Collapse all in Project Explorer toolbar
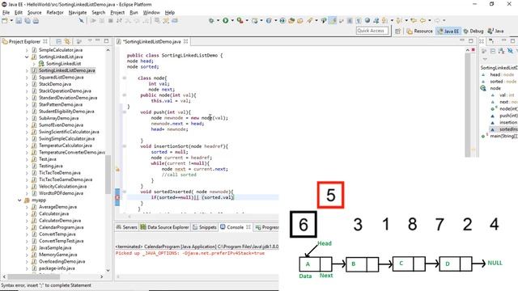This screenshot has height=291, width=518. (58, 41)
